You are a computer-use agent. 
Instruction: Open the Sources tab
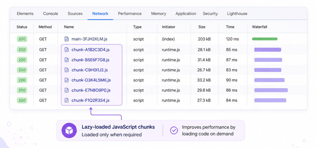click(75, 14)
